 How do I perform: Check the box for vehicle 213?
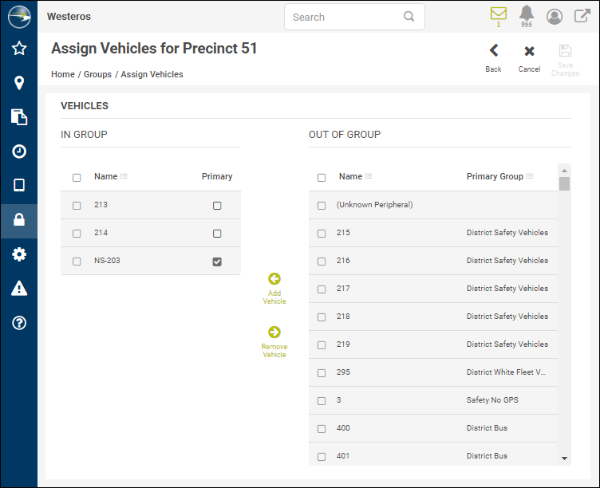click(77, 206)
